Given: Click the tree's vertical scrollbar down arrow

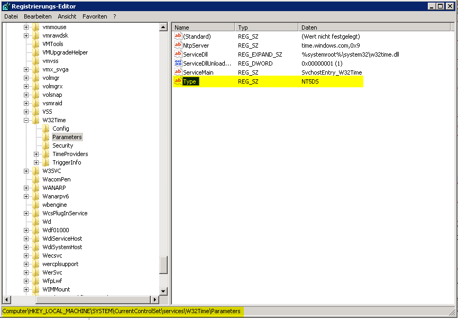Looking at the screenshot, I should tap(163, 291).
